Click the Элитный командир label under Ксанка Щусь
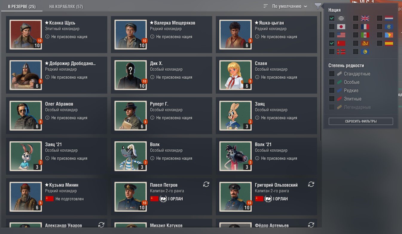This screenshot has width=402, height=234. click(x=62, y=29)
